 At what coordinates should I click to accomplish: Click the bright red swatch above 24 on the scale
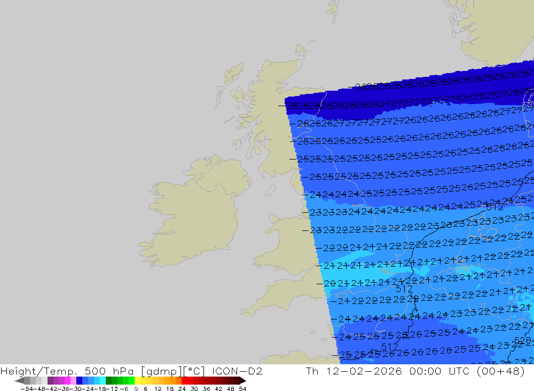tap(184, 380)
